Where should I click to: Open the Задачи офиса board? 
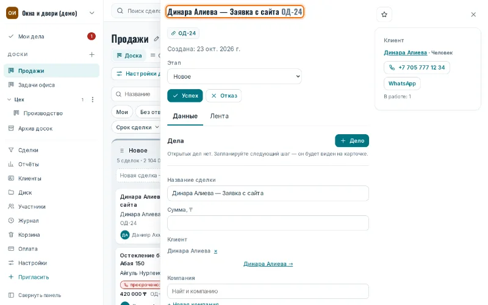(51, 85)
